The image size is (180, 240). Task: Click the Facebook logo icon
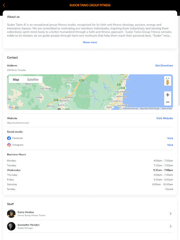click(x=9, y=138)
